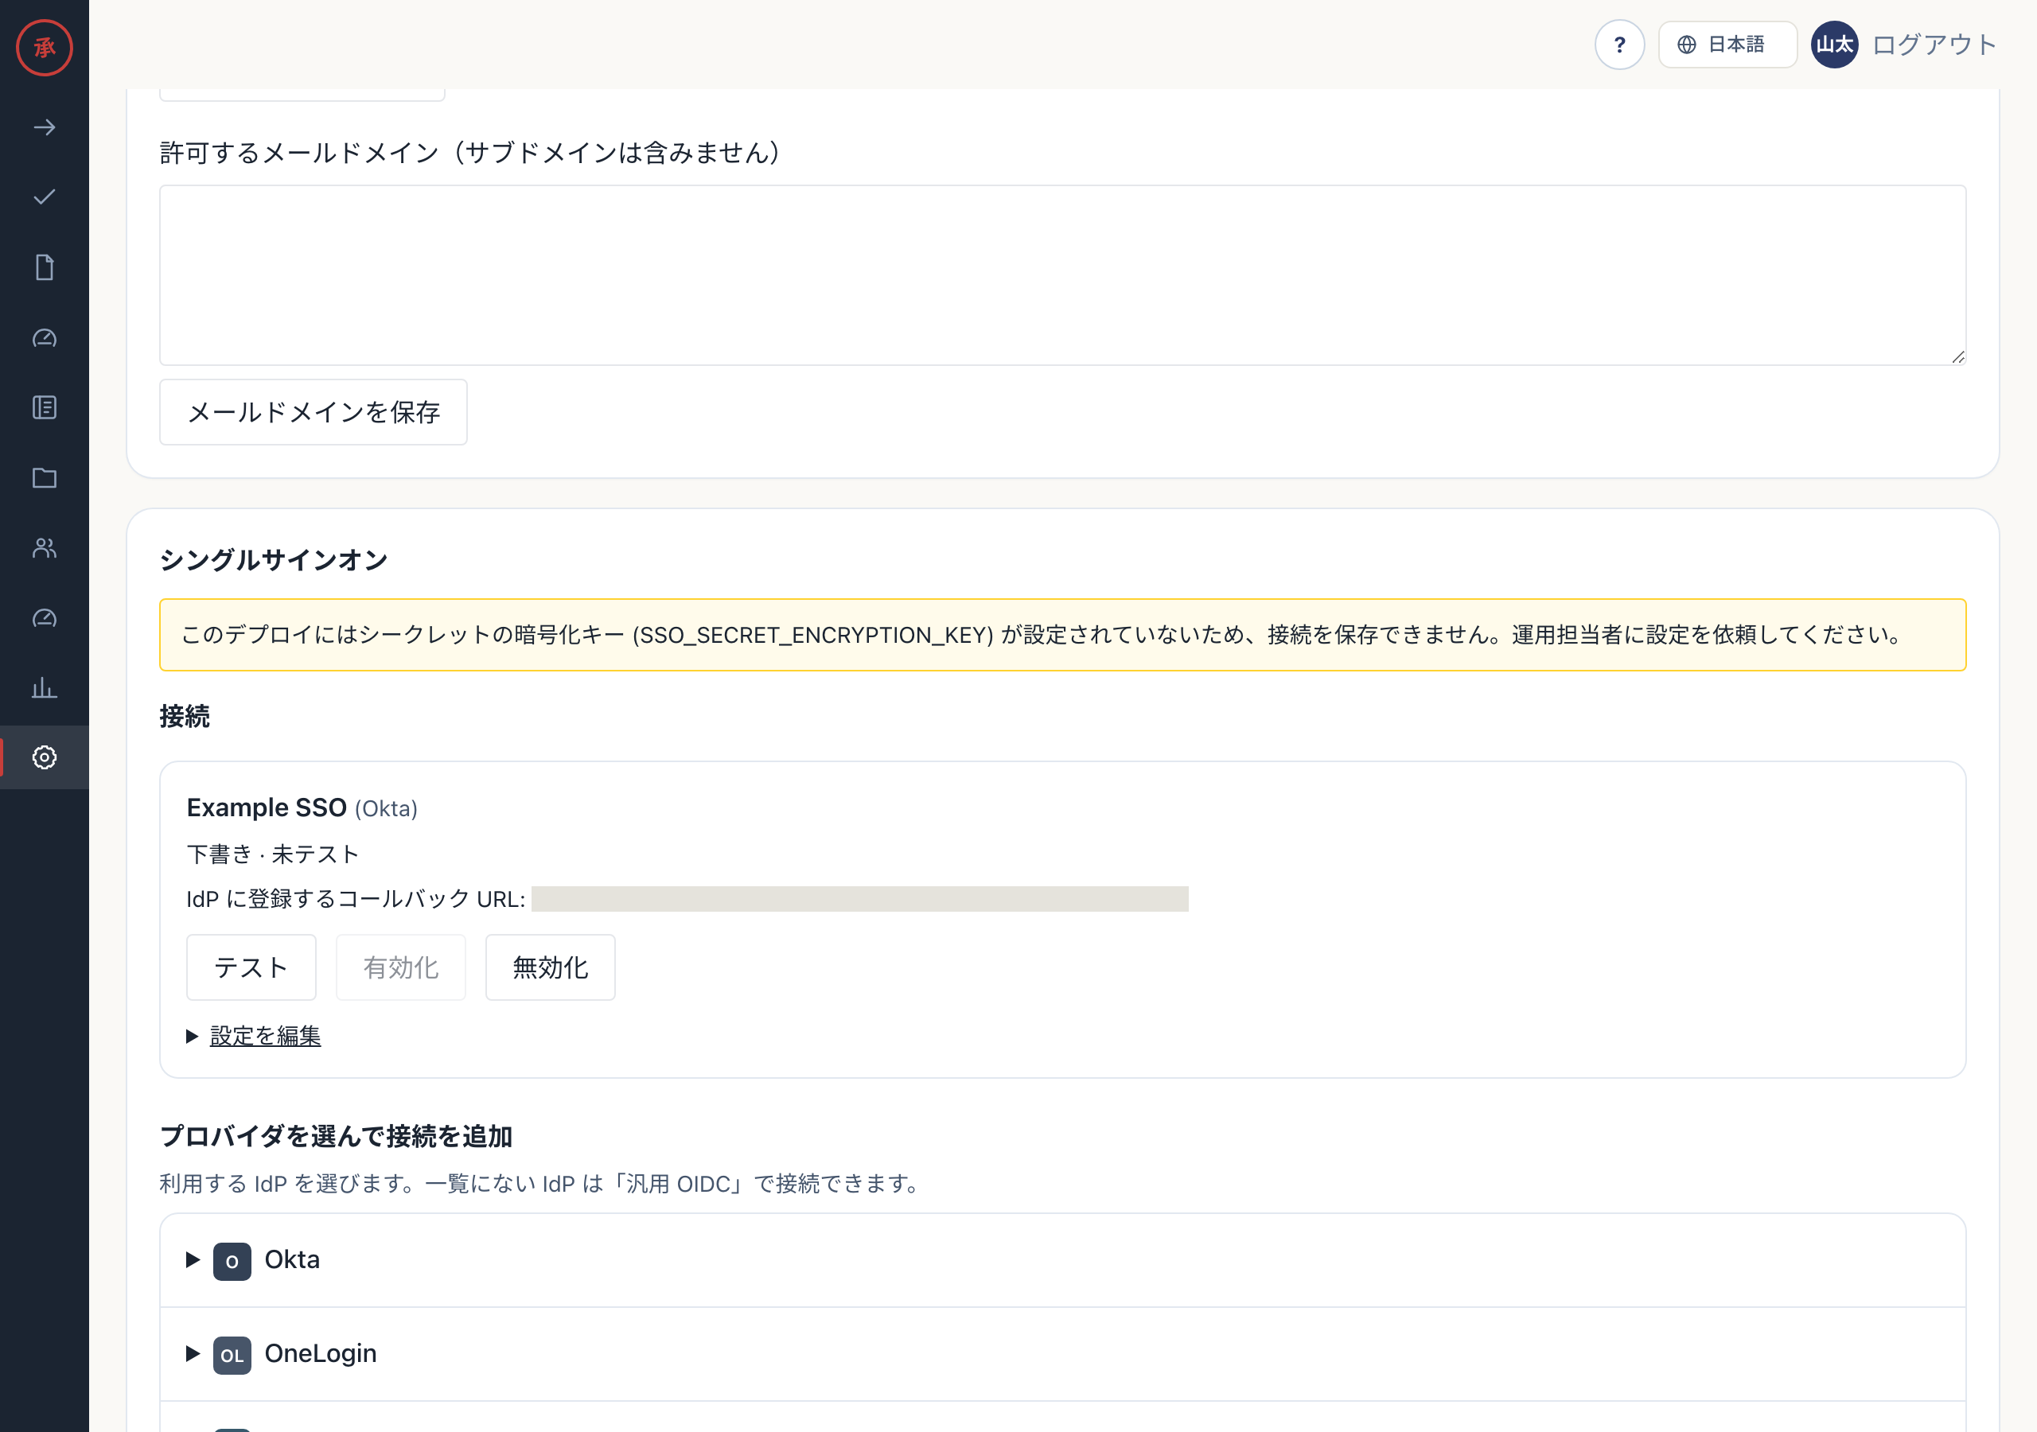The height and width of the screenshot is (1432, 2037).
Task: Open the 日本語 language selector
Action: point(1727,45)
